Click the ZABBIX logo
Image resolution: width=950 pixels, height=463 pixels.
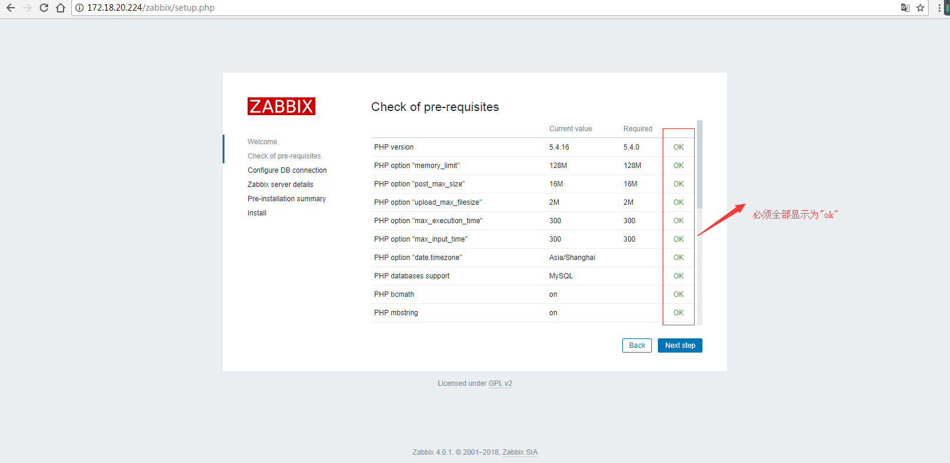click(x=281, y=106)
